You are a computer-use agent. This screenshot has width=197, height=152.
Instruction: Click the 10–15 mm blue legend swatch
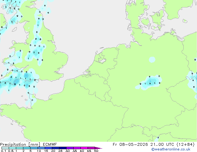coord(41,148)
